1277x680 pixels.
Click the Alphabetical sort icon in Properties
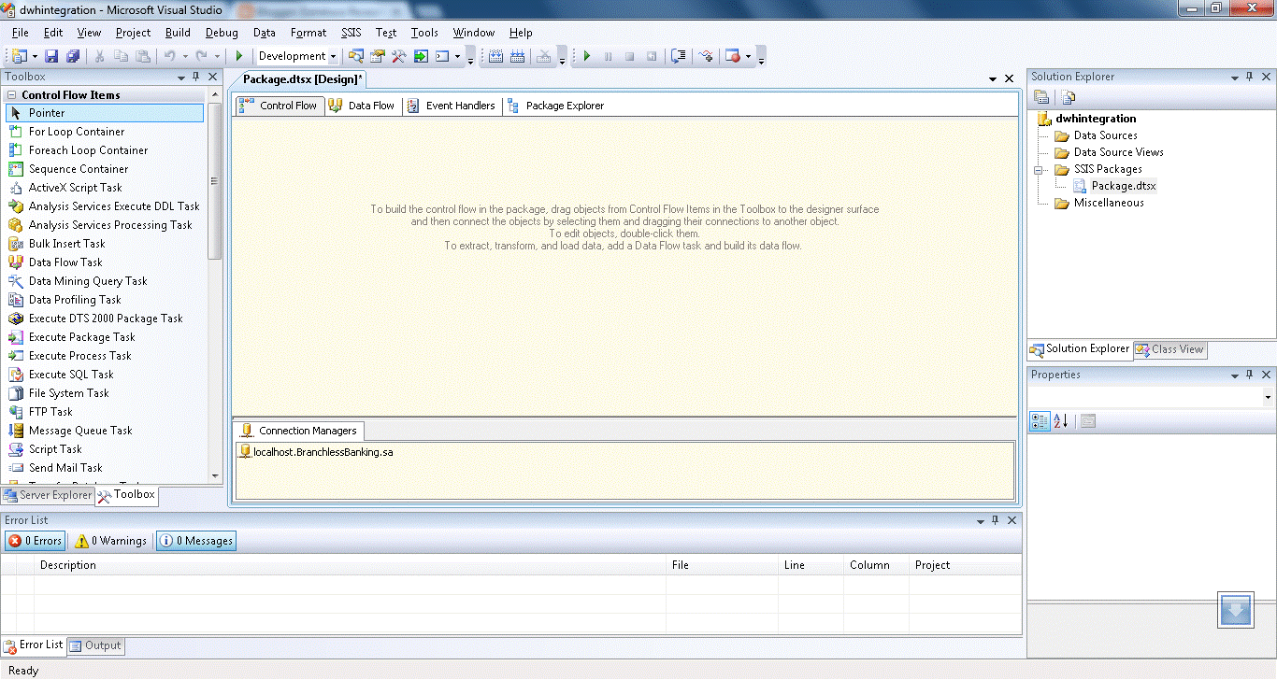1061,420
